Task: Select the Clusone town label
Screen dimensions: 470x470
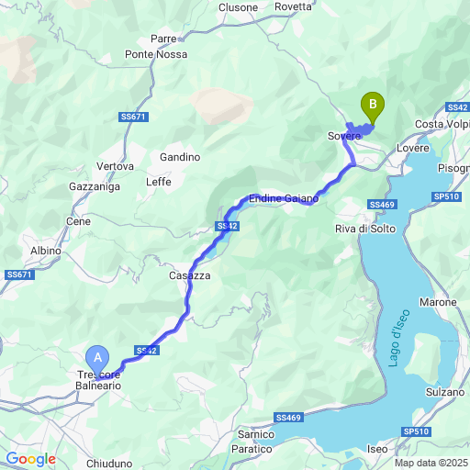Action: pyautogui.click(x=238, y=7)
